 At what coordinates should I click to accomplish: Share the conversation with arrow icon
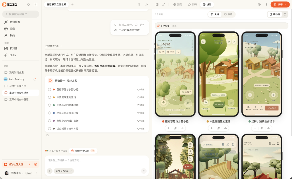(x=147, y=5)
